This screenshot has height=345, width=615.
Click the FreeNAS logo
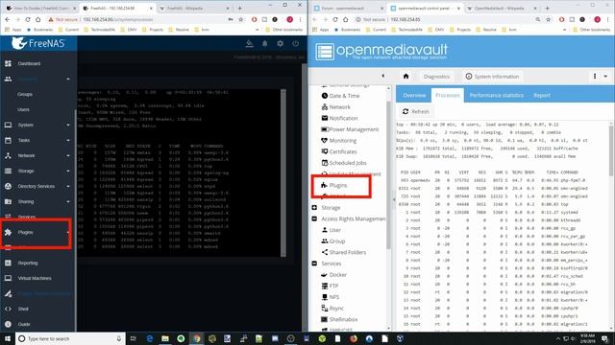[38, 43]
